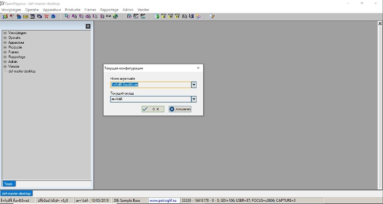Click 'DB: Sample Base' in status bar

(x=127, y=200)
